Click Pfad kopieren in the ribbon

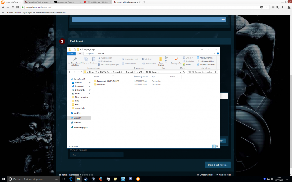[105, 61]
